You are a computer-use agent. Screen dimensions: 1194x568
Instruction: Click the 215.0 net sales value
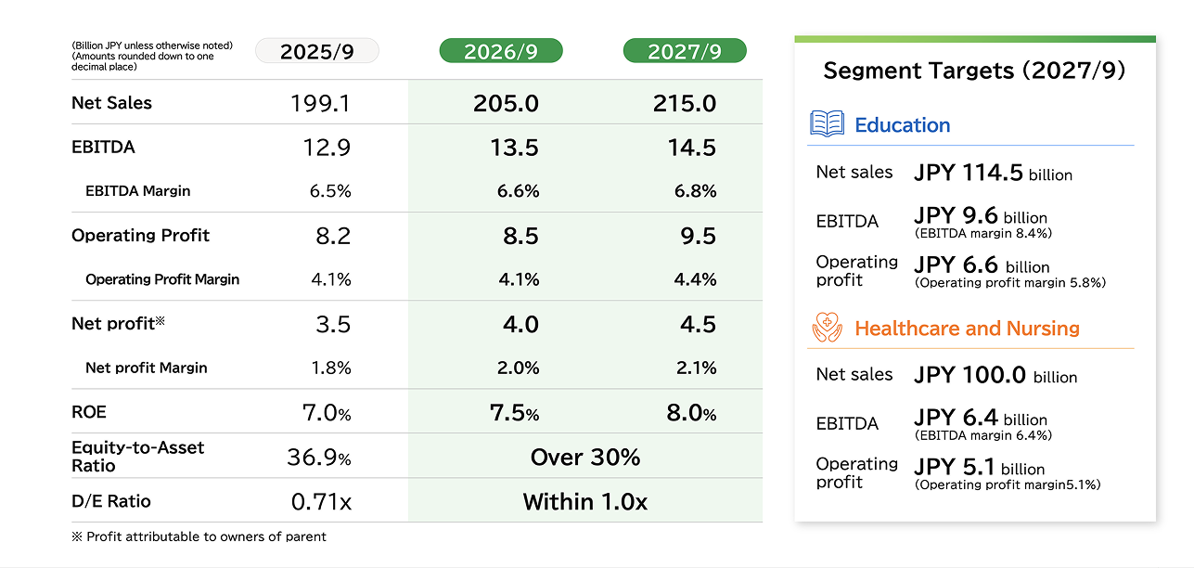pos(684,103)
